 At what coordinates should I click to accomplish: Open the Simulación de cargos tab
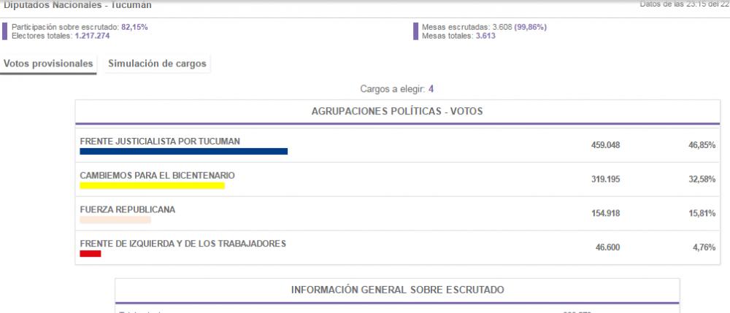click(x=158, y=64)
